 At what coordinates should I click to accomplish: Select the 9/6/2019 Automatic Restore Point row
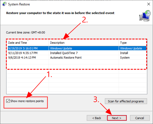(77, 58)
